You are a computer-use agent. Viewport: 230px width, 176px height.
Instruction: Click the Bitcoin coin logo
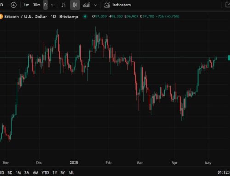(x=1, y=17)
